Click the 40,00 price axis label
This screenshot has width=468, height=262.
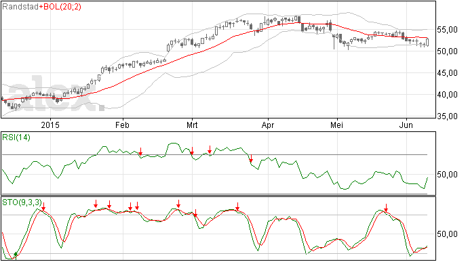pyautogui.click(x=447, y=95)
